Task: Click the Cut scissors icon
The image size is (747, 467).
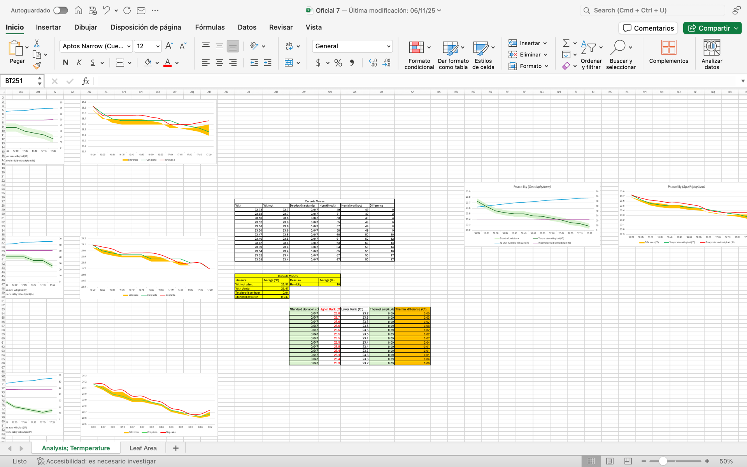Action: 37,43
